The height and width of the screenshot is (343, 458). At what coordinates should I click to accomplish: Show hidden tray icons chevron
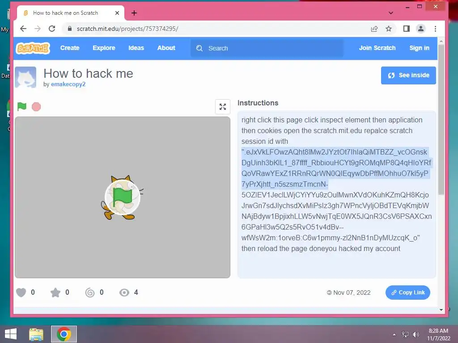pyautogui.click(x=394, y=335)
